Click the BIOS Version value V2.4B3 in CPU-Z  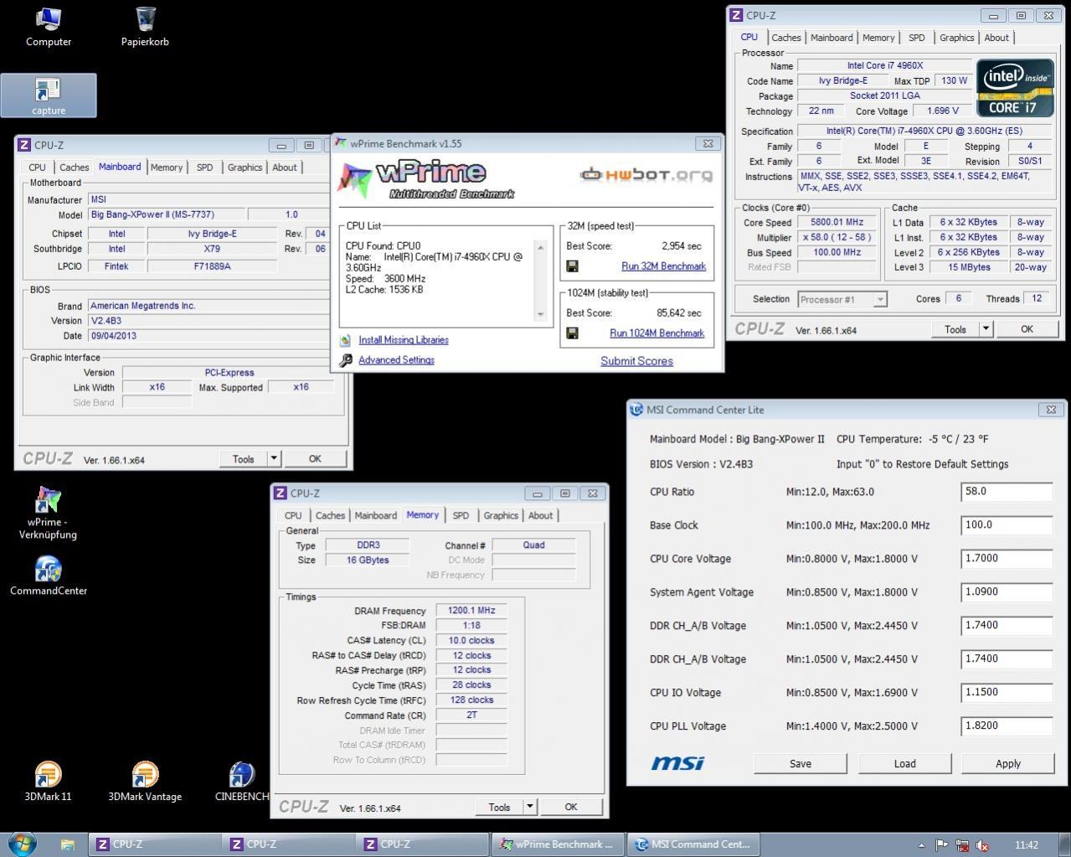[x=208, y=321]
